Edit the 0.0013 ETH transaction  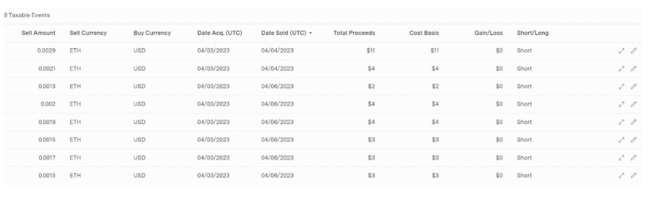point(634,86)
